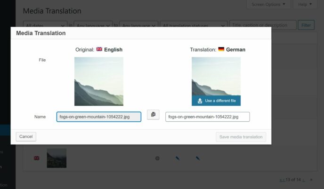The image size is (324, 189).
Task: Expand the Help tab
Action: [x=305, y=4]
